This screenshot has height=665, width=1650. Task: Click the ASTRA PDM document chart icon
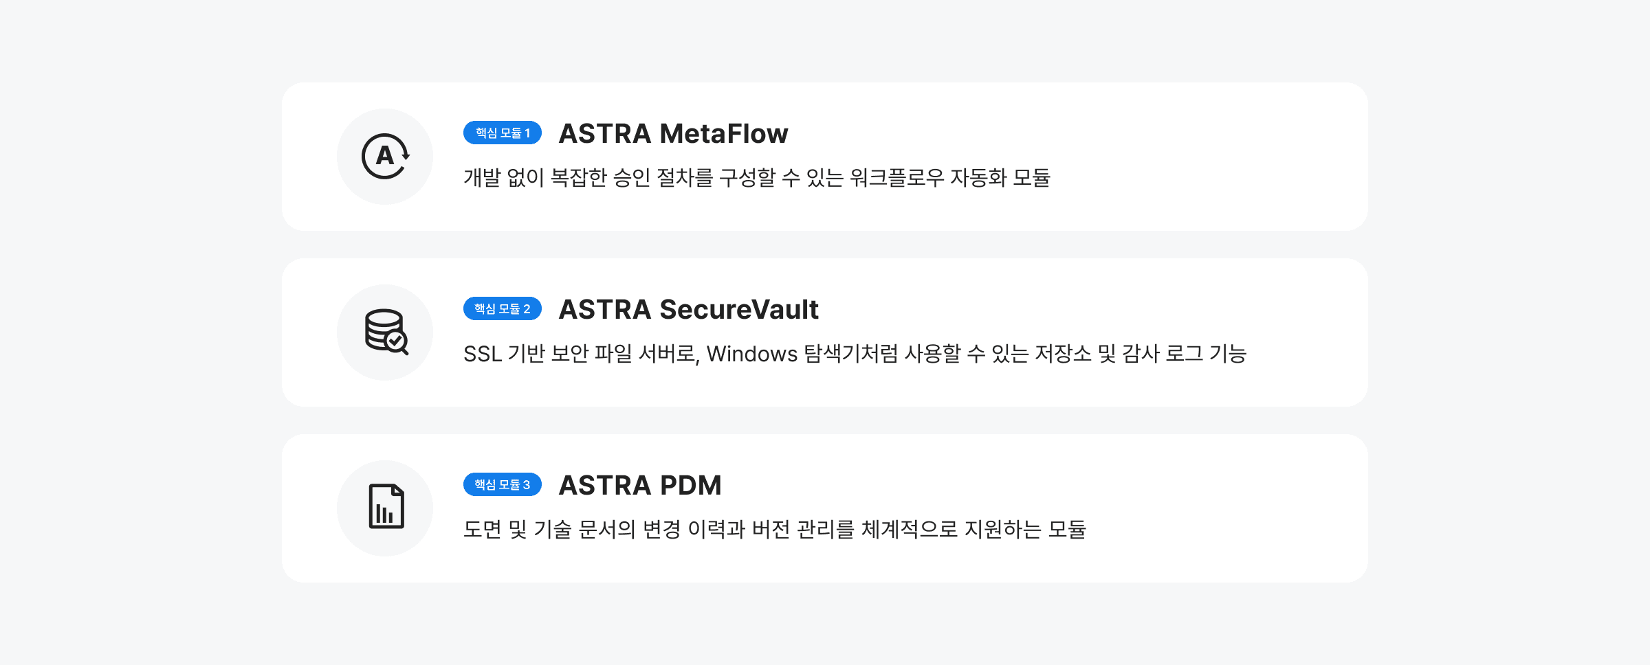point(386,507)
